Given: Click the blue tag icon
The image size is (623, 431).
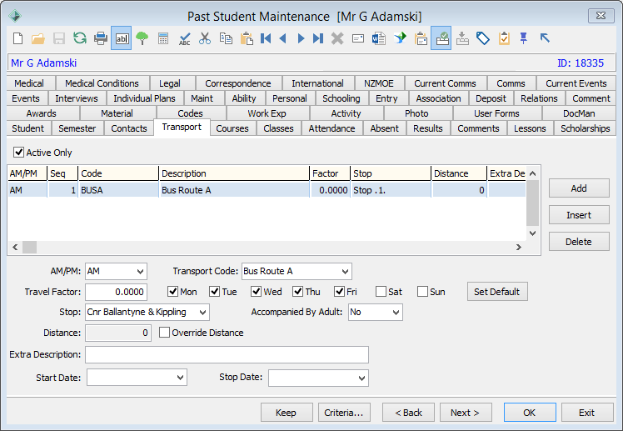Looking at the screenshot, I should click(483, 38).
